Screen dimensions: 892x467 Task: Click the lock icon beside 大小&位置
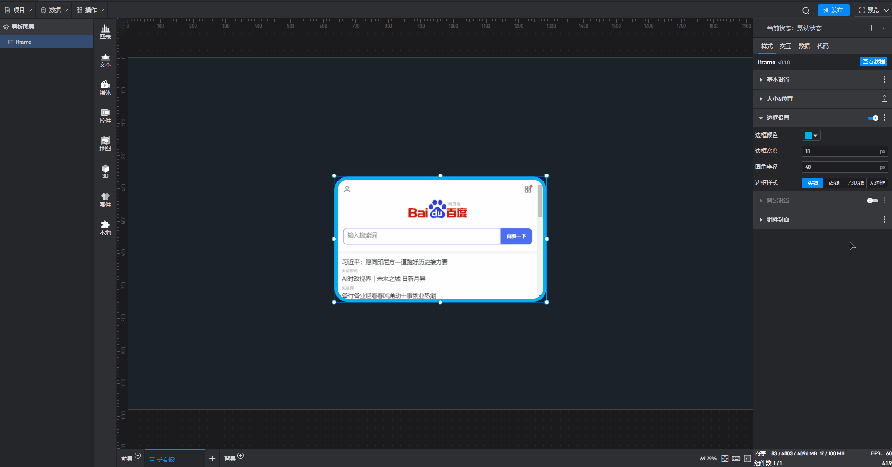pos(884,99)
